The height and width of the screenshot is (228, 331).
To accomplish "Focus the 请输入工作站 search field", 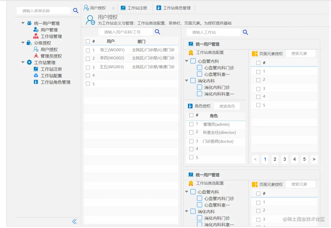I will point(213,32).
